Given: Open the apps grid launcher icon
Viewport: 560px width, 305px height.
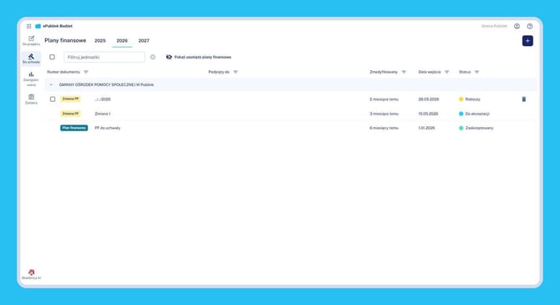Looking at the screenshot, I should click(x=28, y=26).
